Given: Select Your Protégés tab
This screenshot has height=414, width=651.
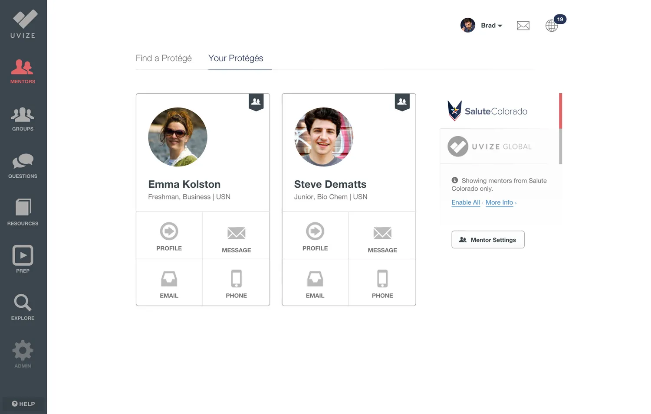Looking at the screenshot, I should coord(236,58).
